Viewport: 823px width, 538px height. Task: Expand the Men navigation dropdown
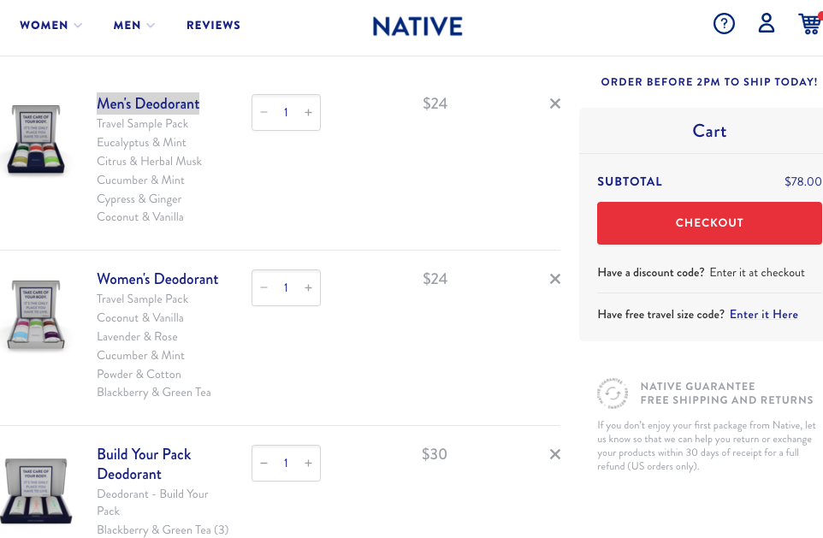coord(133,26)
